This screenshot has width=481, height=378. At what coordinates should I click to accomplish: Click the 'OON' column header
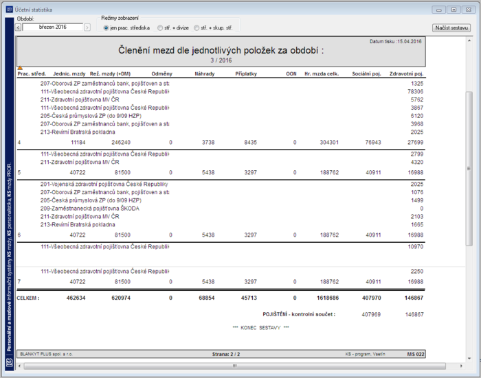(291, 74)
